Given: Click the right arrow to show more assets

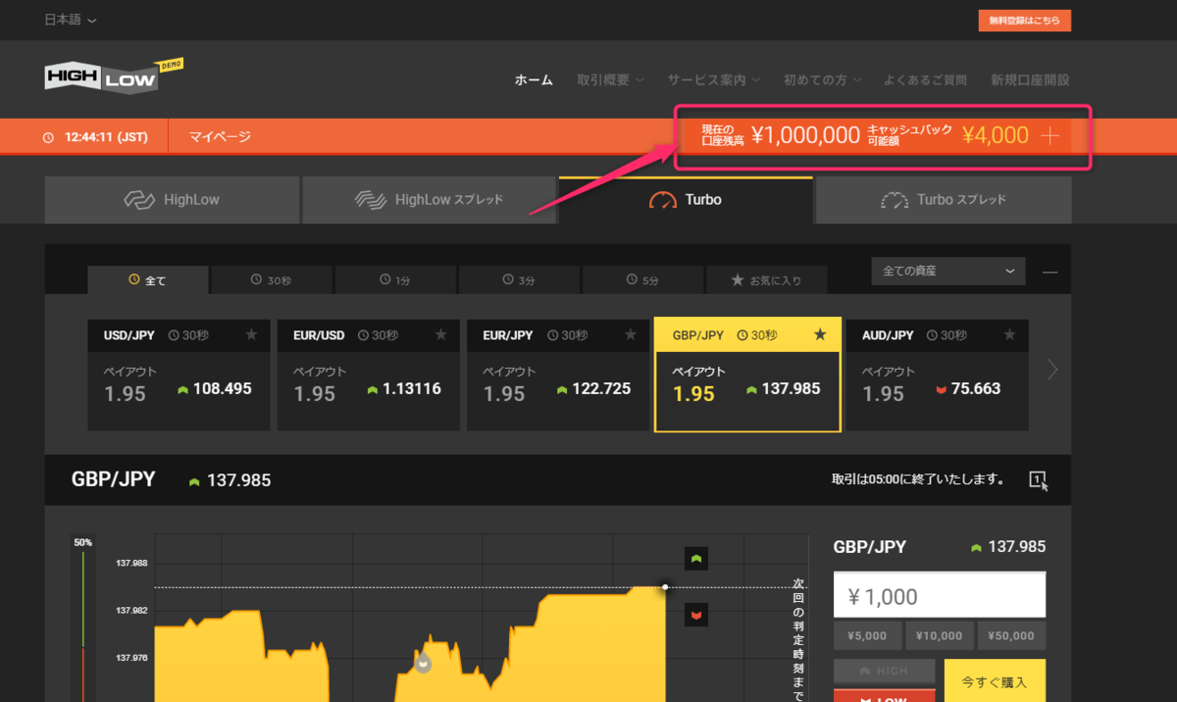Looking at the screenshot, I should pos(1052,370).
